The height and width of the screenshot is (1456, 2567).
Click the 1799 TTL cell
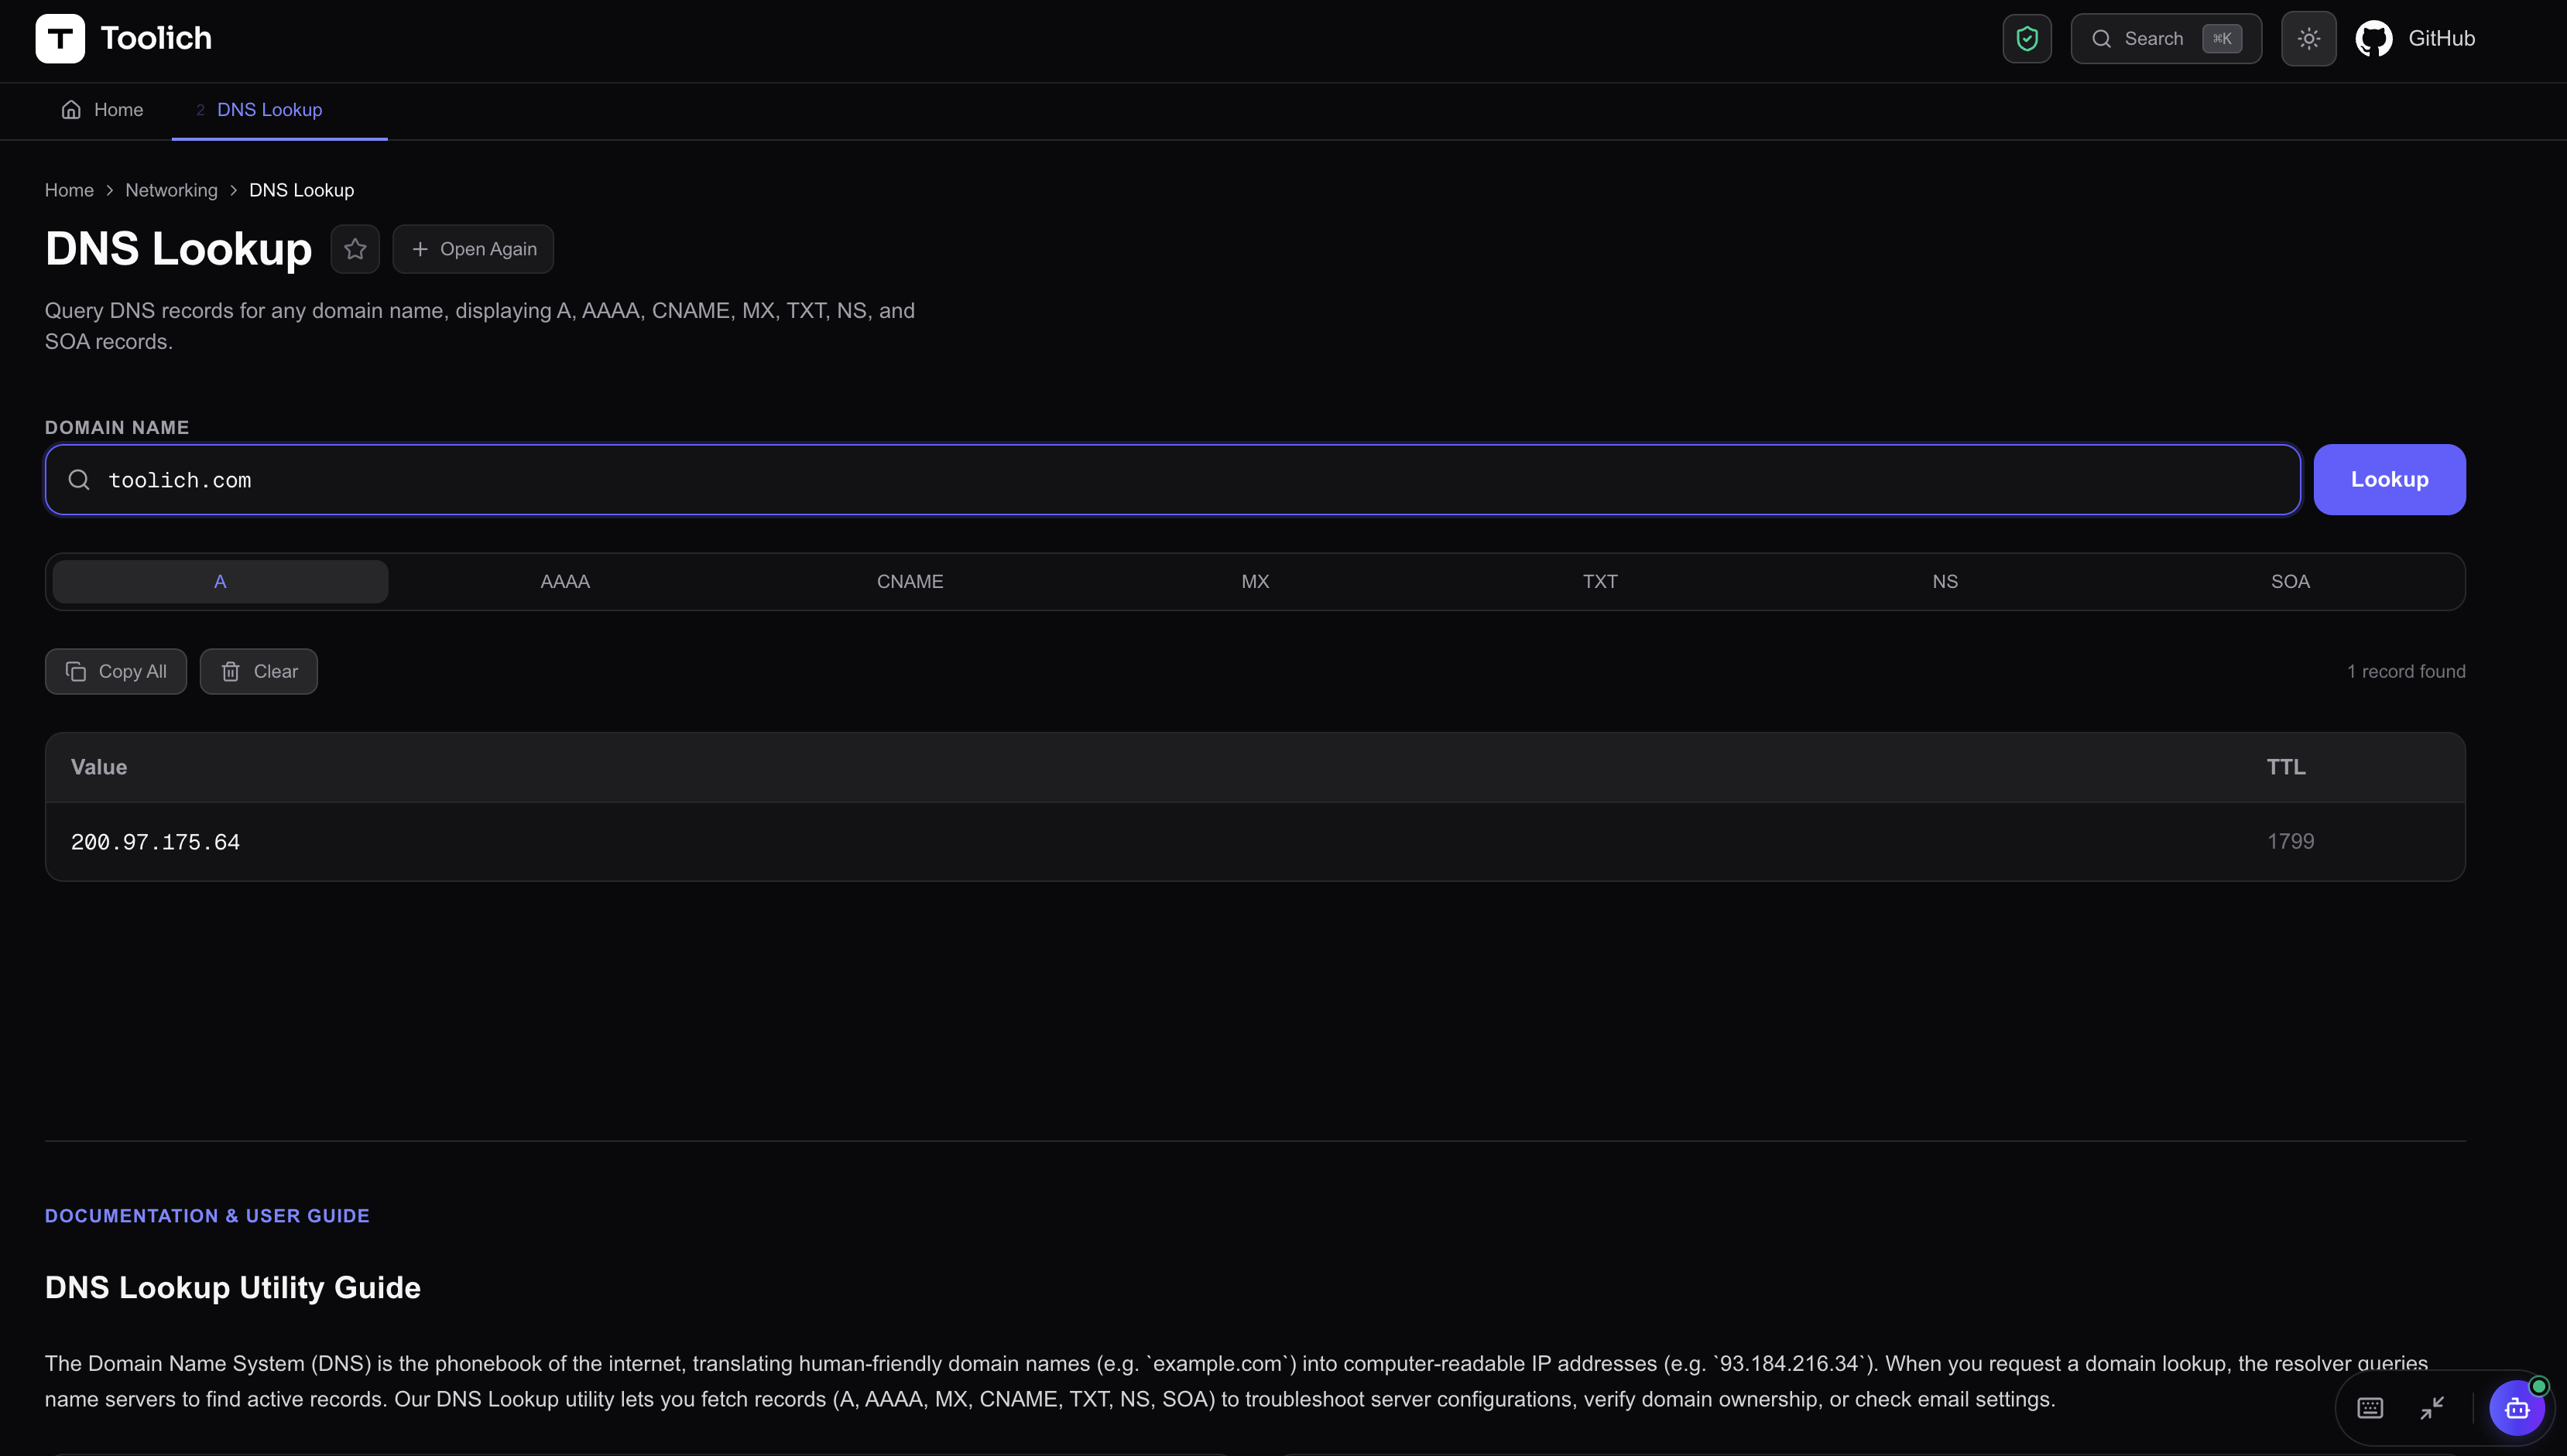(x=2290, y=842)
